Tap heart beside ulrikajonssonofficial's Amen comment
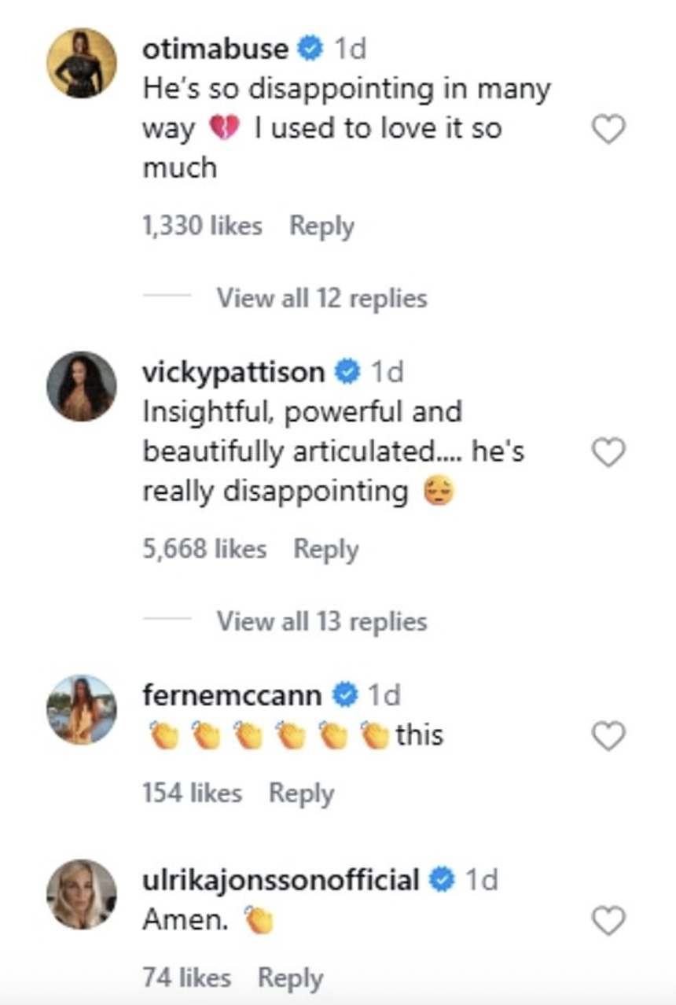Viewport: 676px width, 1005px height. click(x=608, y=920)
